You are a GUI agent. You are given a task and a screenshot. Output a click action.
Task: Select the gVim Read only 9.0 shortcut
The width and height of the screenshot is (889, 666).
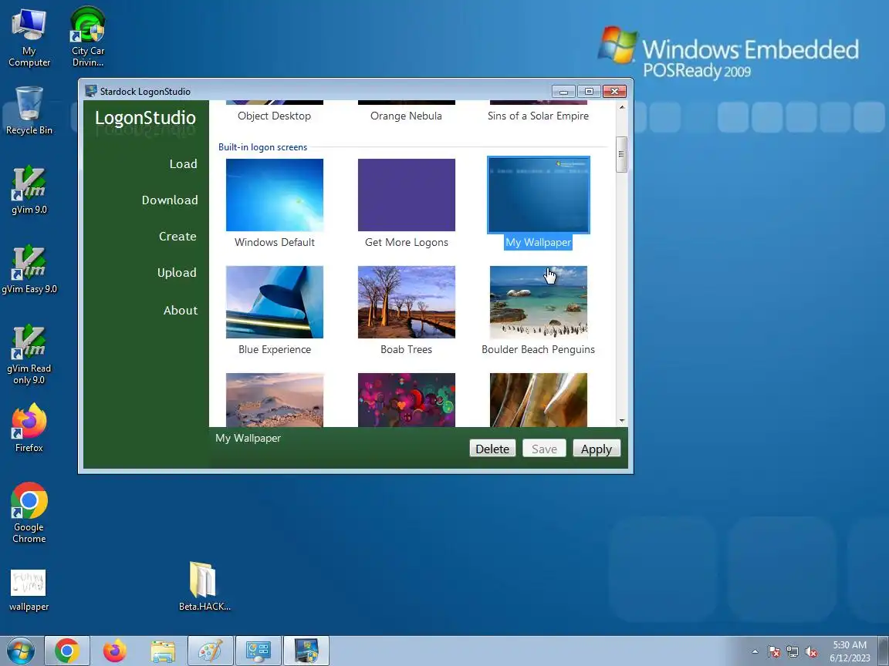click(29, 355)
